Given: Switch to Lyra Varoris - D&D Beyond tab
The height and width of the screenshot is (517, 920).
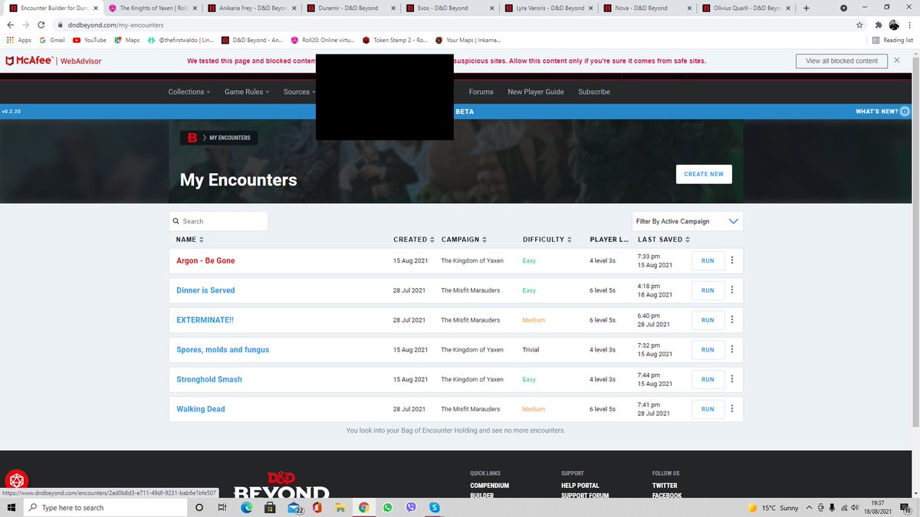Looking at the screenshot, I should click(x=548, y=8).
